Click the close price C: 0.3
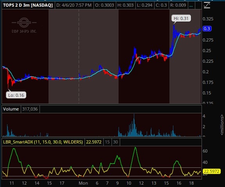 pos(161,5)
